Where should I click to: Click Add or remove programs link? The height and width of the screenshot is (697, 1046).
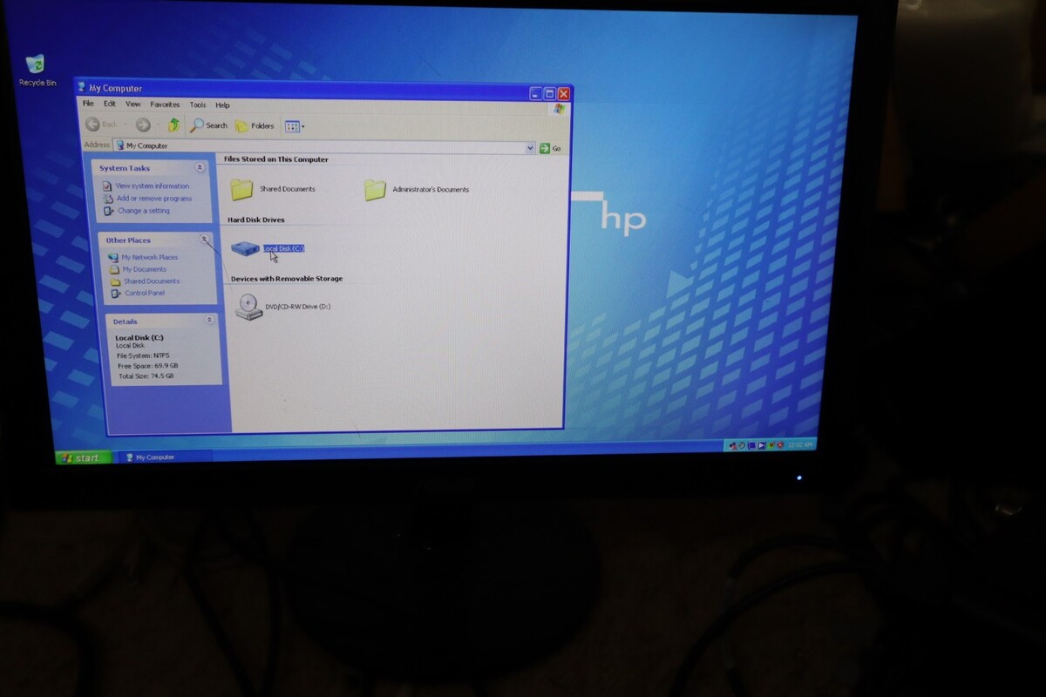click(153, 199)
